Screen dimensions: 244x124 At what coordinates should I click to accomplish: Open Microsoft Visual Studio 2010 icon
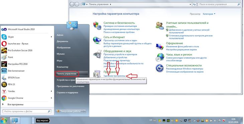pyautogui.click(x=4, y=29)
